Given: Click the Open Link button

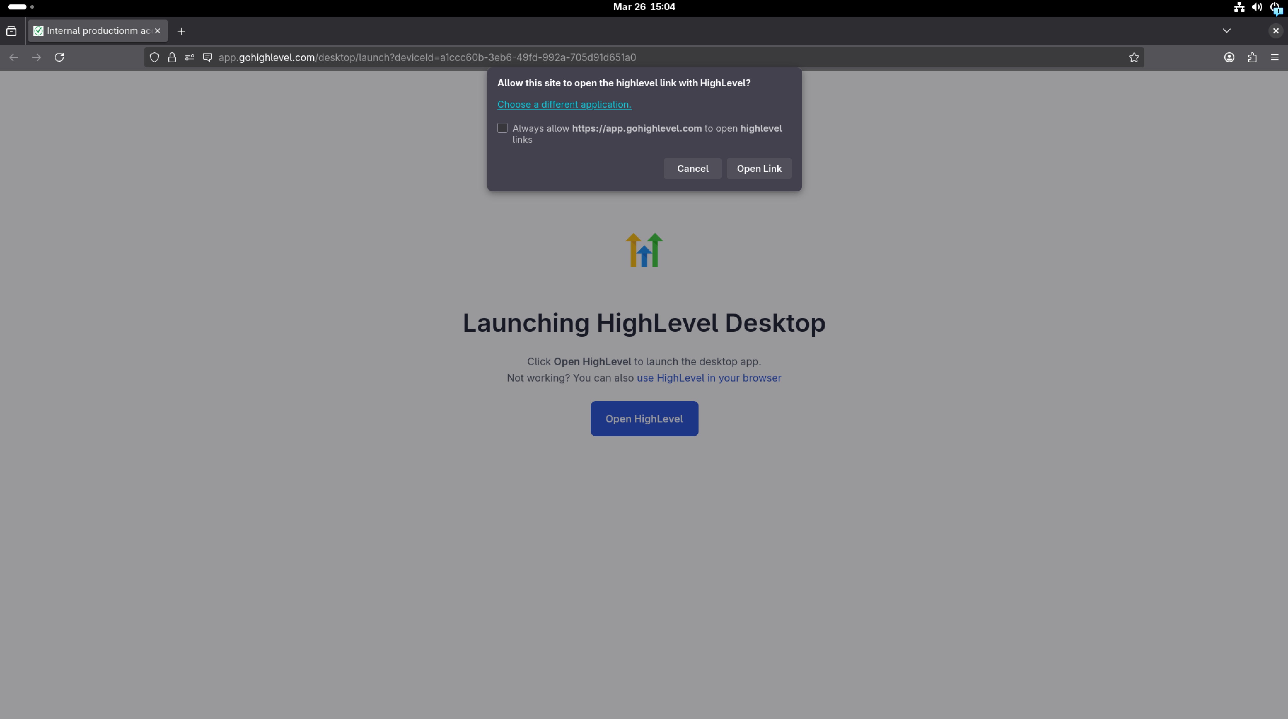Looking at the screenshot, I should coord(758,169).
